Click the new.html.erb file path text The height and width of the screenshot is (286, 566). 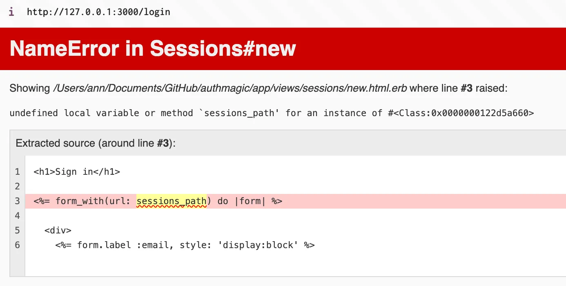(x=230, y=88)
